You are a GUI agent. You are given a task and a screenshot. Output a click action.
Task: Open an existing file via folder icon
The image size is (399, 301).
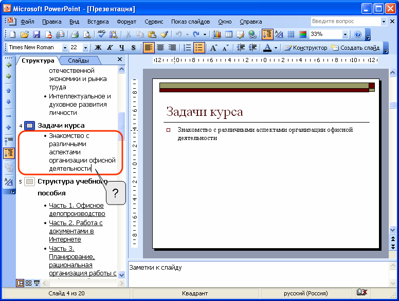(25, 34)
